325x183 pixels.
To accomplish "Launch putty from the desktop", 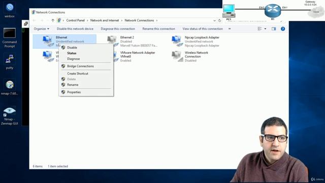I will point(10,62).
